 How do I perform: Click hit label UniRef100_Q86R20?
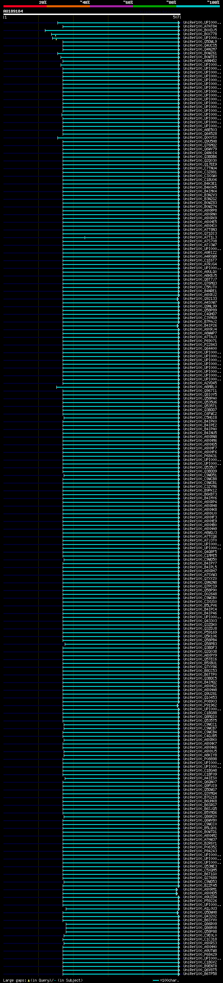pos(200,816)
